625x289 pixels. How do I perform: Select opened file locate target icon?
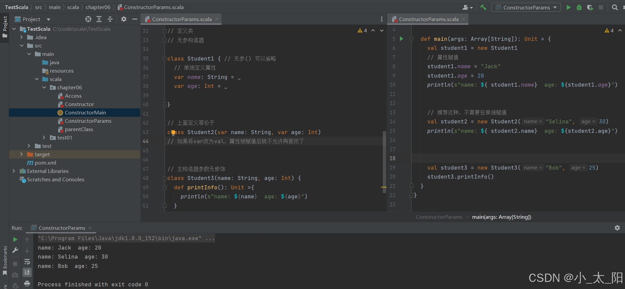88,19
